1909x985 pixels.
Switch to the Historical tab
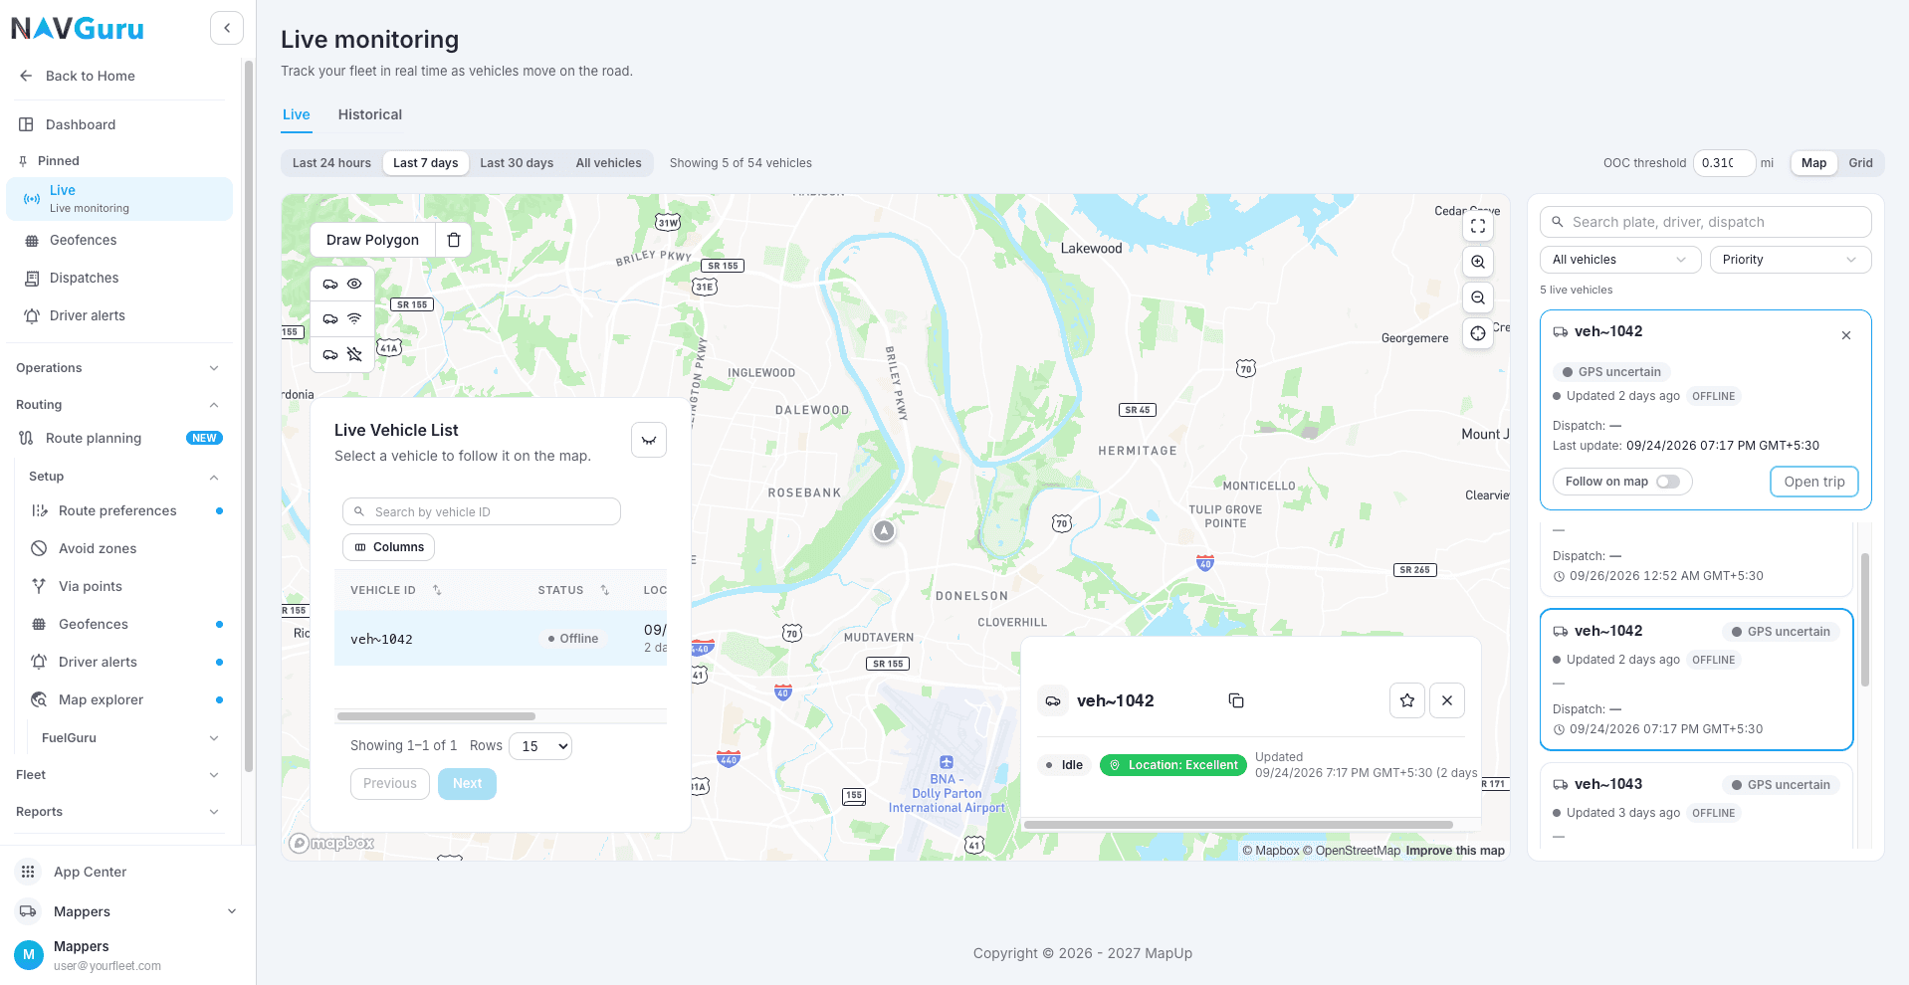click(x=370, y=114)
